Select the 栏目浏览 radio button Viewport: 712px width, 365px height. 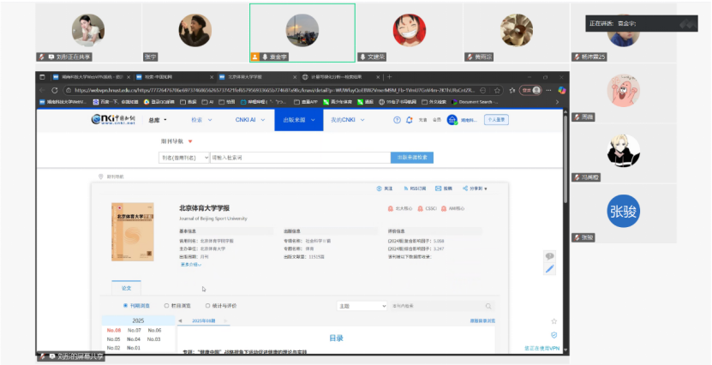pos(166,305)
